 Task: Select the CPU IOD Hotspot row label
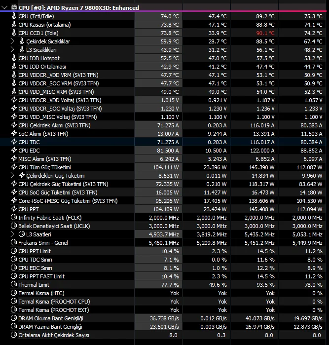[39, 58]
